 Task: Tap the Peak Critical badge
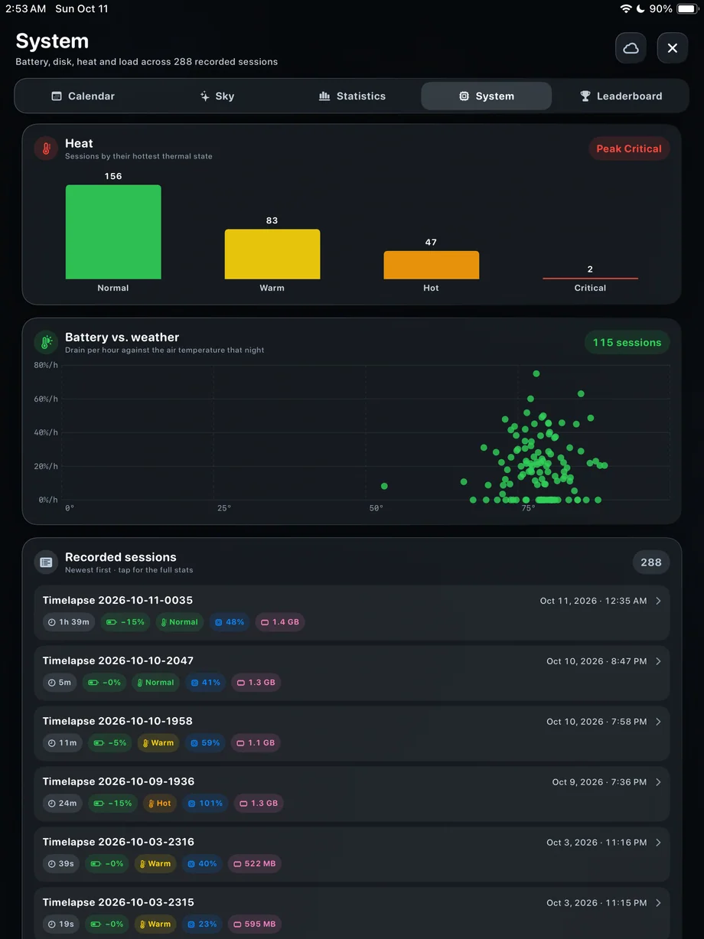coord(629,148)
